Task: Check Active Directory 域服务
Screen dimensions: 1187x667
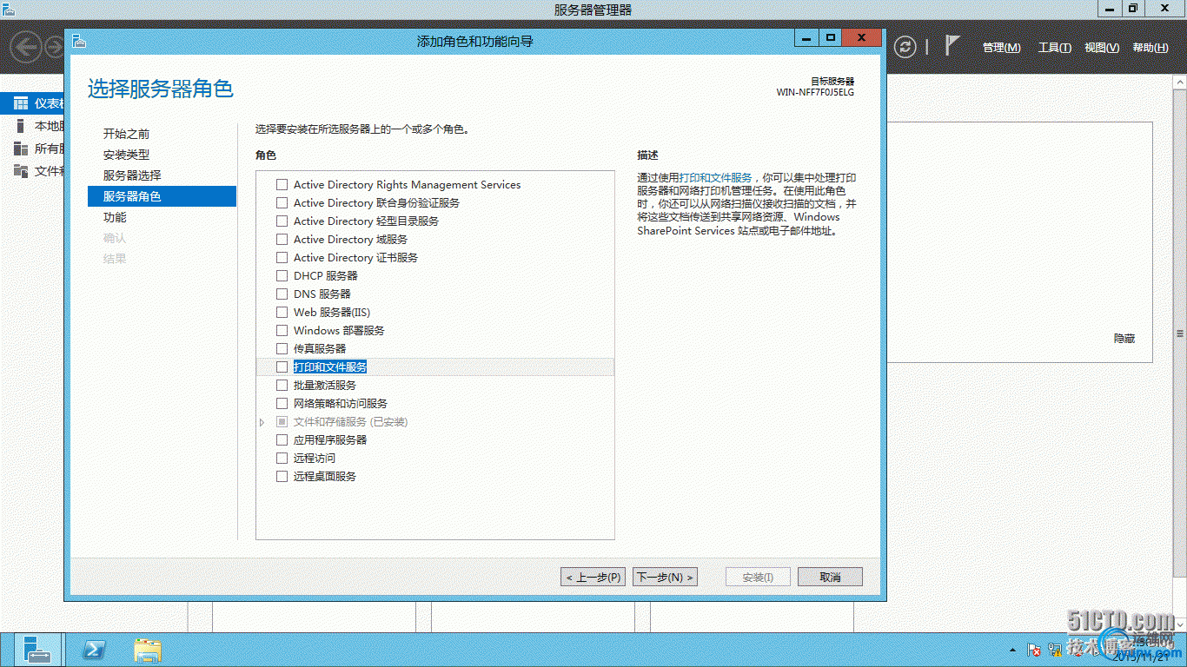Action: (282, 239)
